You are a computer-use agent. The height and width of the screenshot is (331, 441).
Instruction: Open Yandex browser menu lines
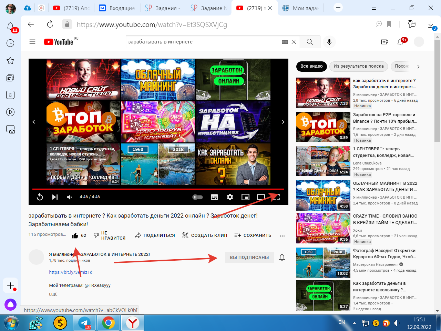point(374,8)
